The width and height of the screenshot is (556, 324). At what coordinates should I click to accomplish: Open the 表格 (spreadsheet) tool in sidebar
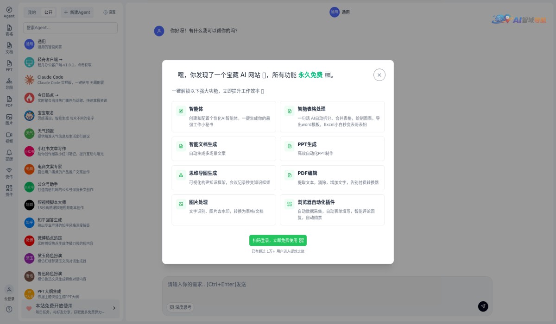point(9,31)
